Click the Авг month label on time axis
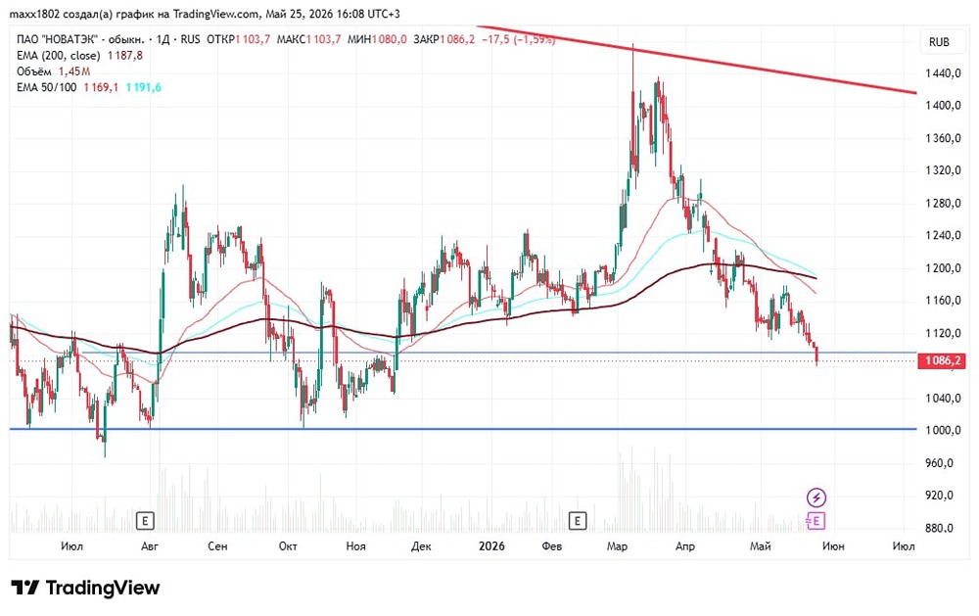The width and height of the screenshot is (979, 616). (150, 546)
